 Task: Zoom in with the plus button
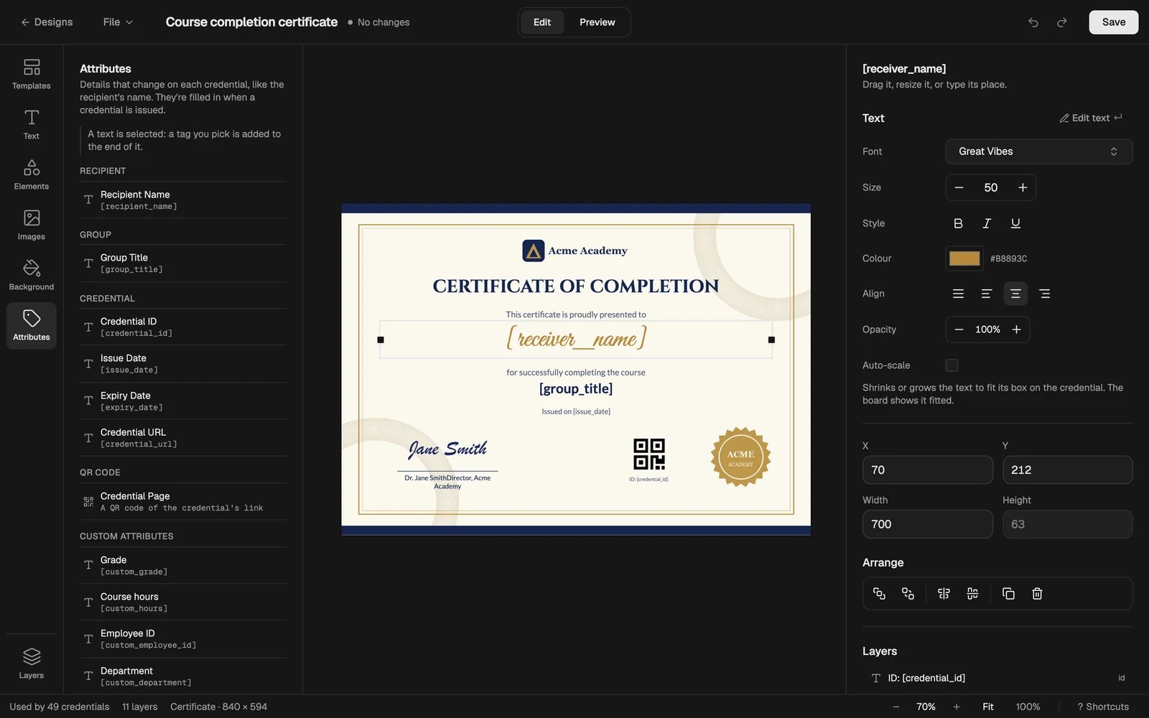pyautogui.click(x=957, y=707)
